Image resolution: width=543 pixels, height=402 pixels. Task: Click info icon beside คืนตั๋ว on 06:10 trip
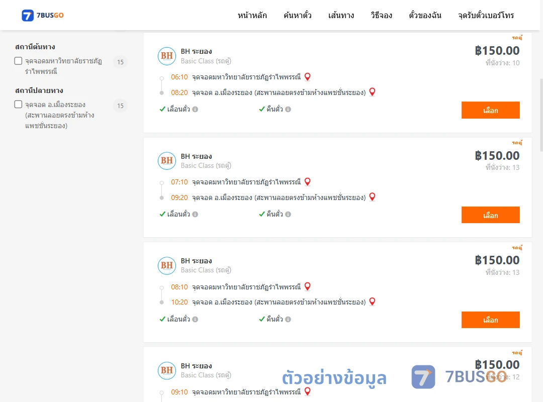[288, 110]
